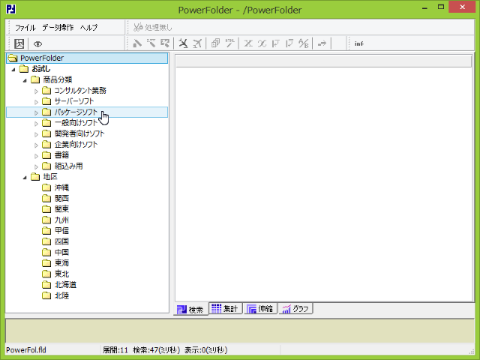Viewport: 480px width, 360px height.
Task: Select the 関西 folder
Action: (x=61, y=198)
